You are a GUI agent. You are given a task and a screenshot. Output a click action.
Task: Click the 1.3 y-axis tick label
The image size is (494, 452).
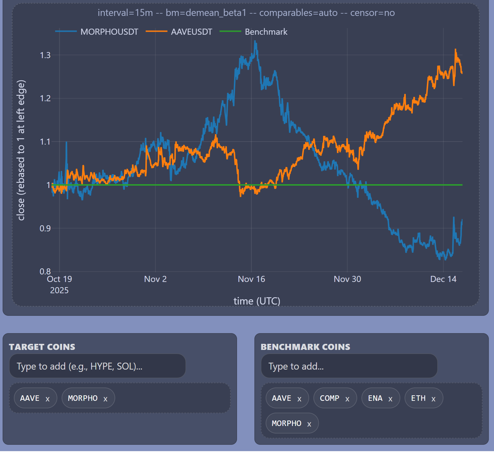click(45, 55)
